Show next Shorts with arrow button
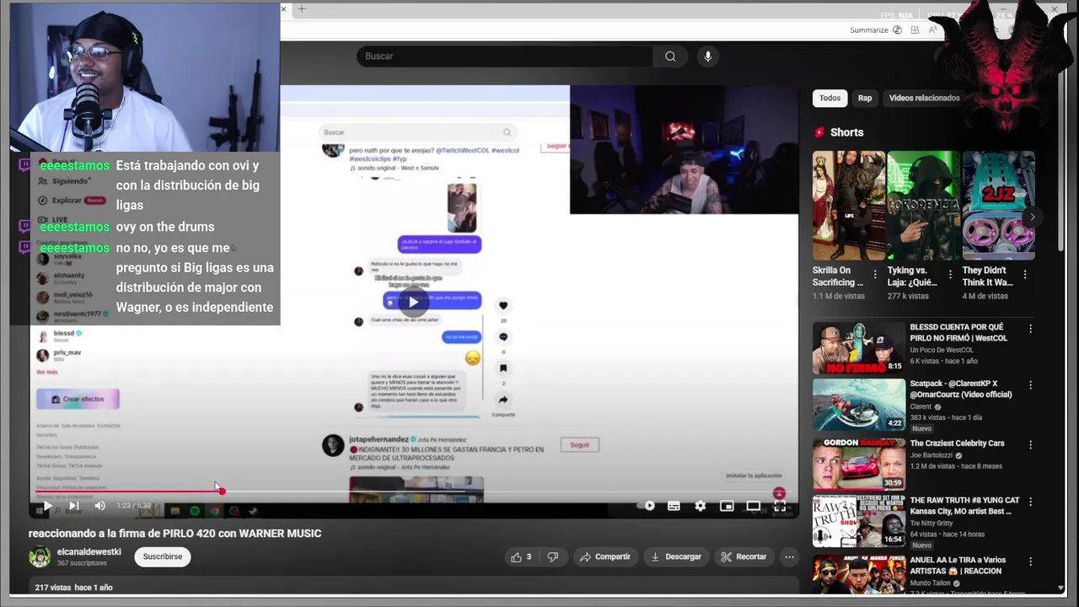Image resolution: width=1079 pixels, height=607 pixels. [x=1032, y=217]
